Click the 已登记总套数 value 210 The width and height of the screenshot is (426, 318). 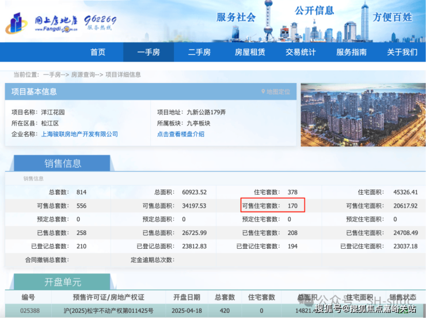tap(82, 246)
